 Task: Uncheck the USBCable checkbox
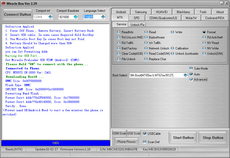pos(145,134)
